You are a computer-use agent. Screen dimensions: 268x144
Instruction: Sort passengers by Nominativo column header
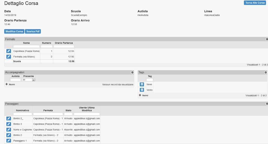click(x=23, y=110)
